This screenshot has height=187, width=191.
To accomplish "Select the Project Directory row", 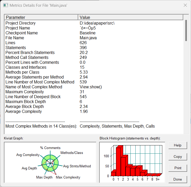I will [x=94, y=23].
